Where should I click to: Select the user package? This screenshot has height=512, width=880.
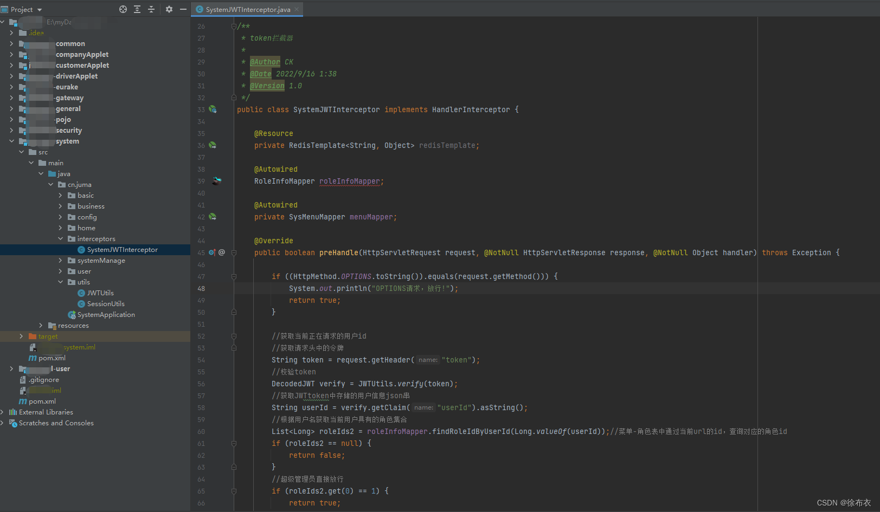(84, 271)
